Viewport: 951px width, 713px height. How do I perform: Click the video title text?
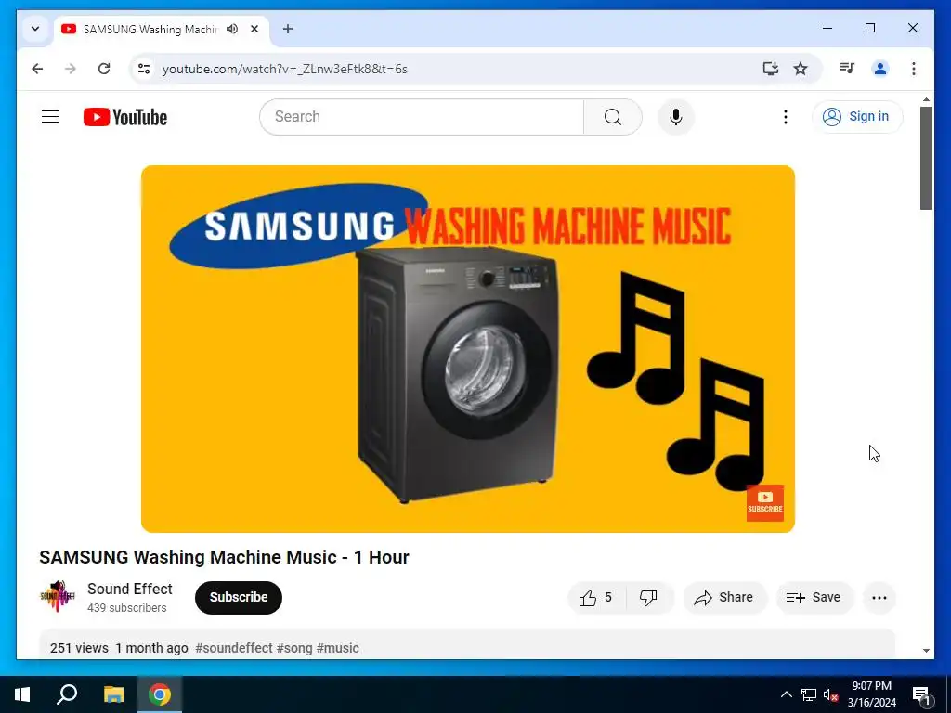[x=224, y=557]
